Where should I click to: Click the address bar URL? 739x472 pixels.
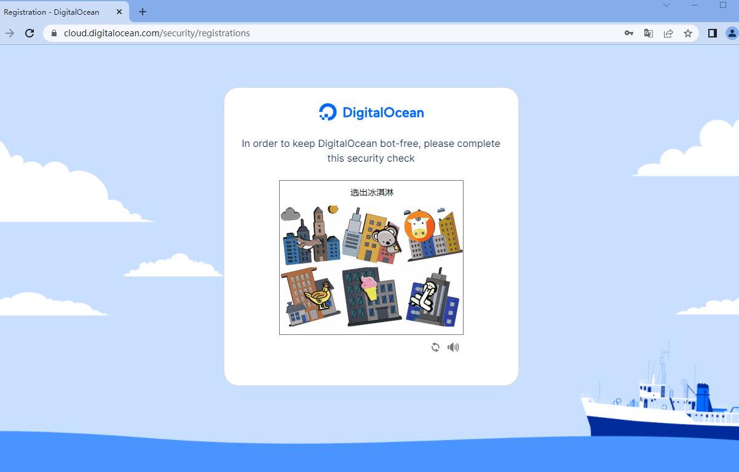[157, 33]
